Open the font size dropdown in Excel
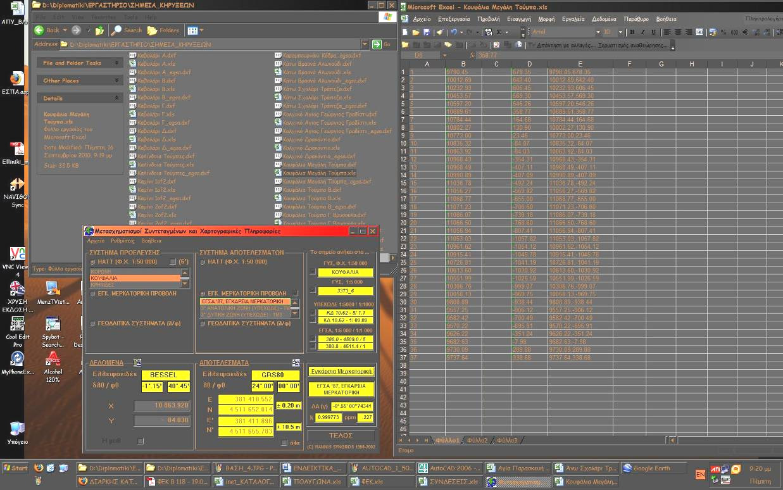 [621, 32]
